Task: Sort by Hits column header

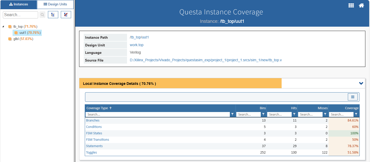Action: (282, 108)
